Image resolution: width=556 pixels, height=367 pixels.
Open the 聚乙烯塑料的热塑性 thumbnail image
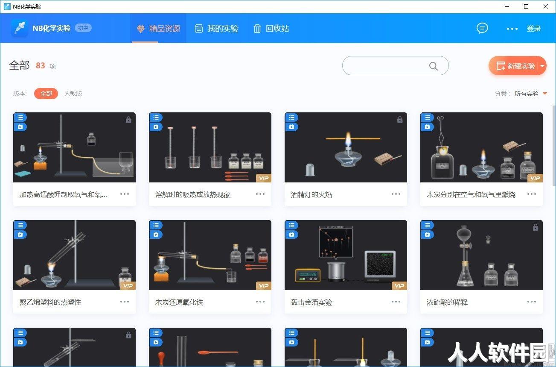click(x=74, y=255)
